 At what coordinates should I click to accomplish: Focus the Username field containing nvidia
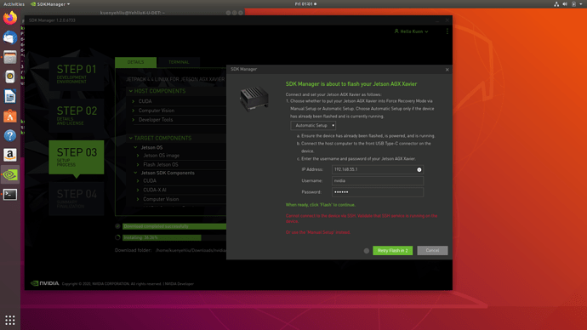tap(378, 180)
